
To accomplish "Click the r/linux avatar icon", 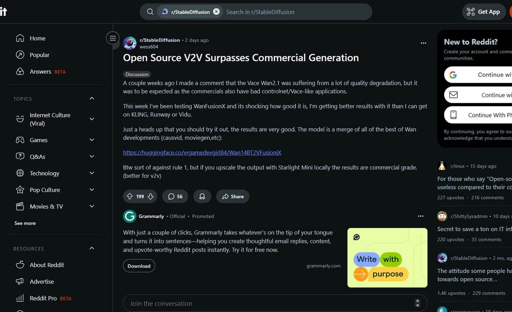I will pyautogui.click(x=442, y=166).
